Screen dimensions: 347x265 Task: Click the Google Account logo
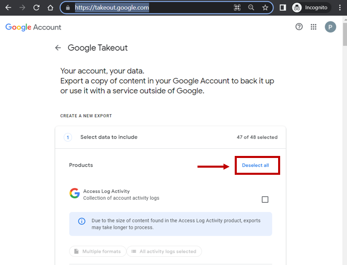pos(33,27)
